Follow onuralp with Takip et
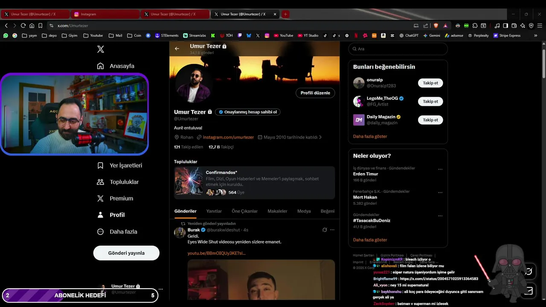 click(430, 83)
